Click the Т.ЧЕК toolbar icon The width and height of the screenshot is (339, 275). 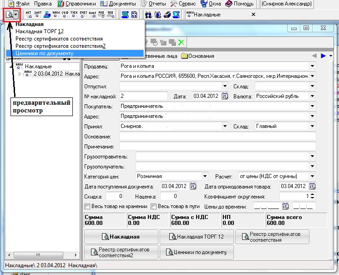pyautogui.click(x=74, y=15)
